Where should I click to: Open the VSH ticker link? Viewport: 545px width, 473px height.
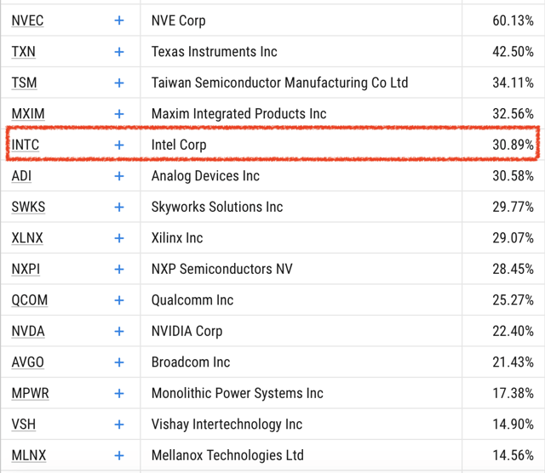click(x=24, y=425)
